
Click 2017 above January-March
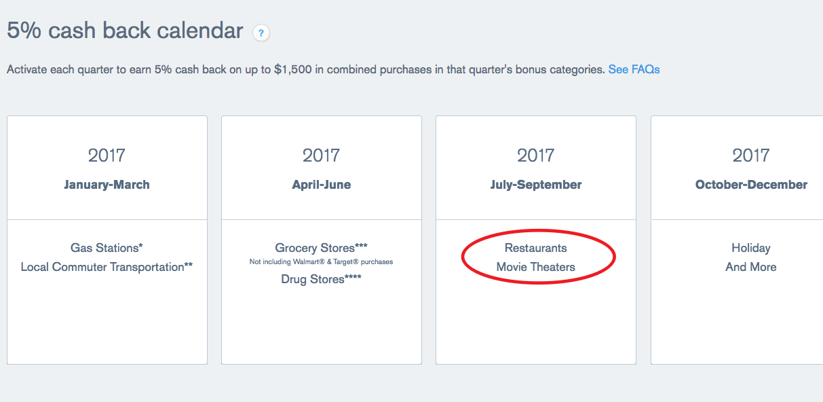tap(107, 156)
